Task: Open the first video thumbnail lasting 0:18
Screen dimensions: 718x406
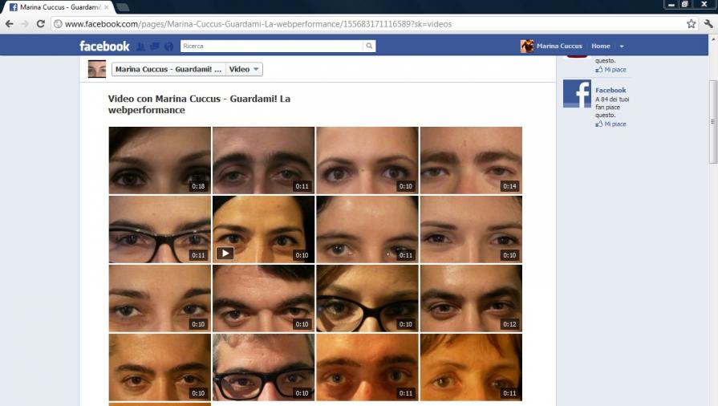Action: (x=160, y=160)
